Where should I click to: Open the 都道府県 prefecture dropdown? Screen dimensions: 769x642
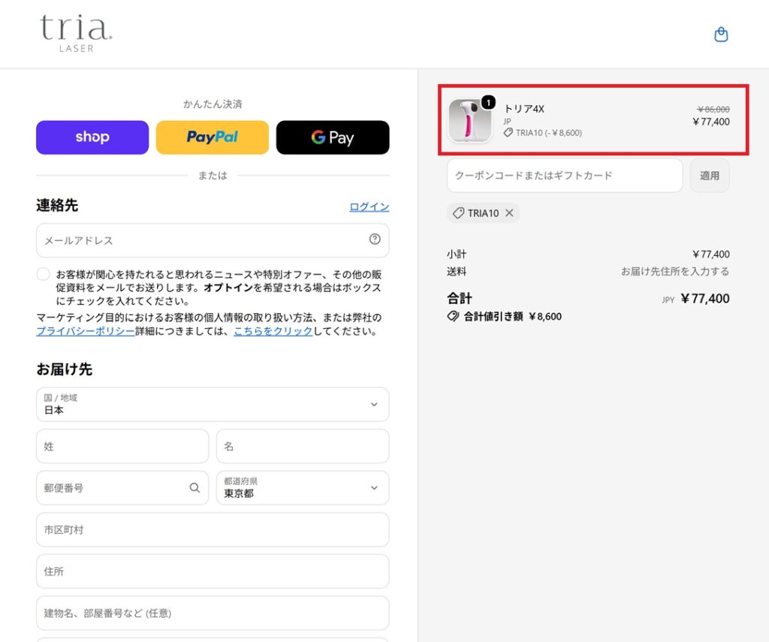[x=303, y=487]
